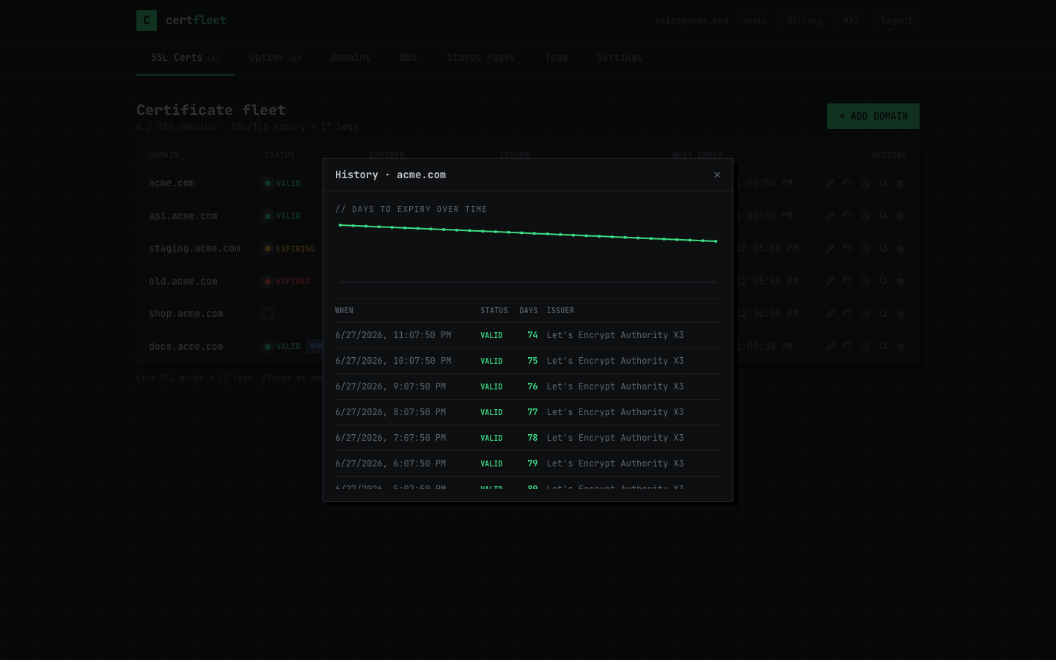Click the certfleet brand name
This screenshot has height=660, width=1056.
pos(196,21)
